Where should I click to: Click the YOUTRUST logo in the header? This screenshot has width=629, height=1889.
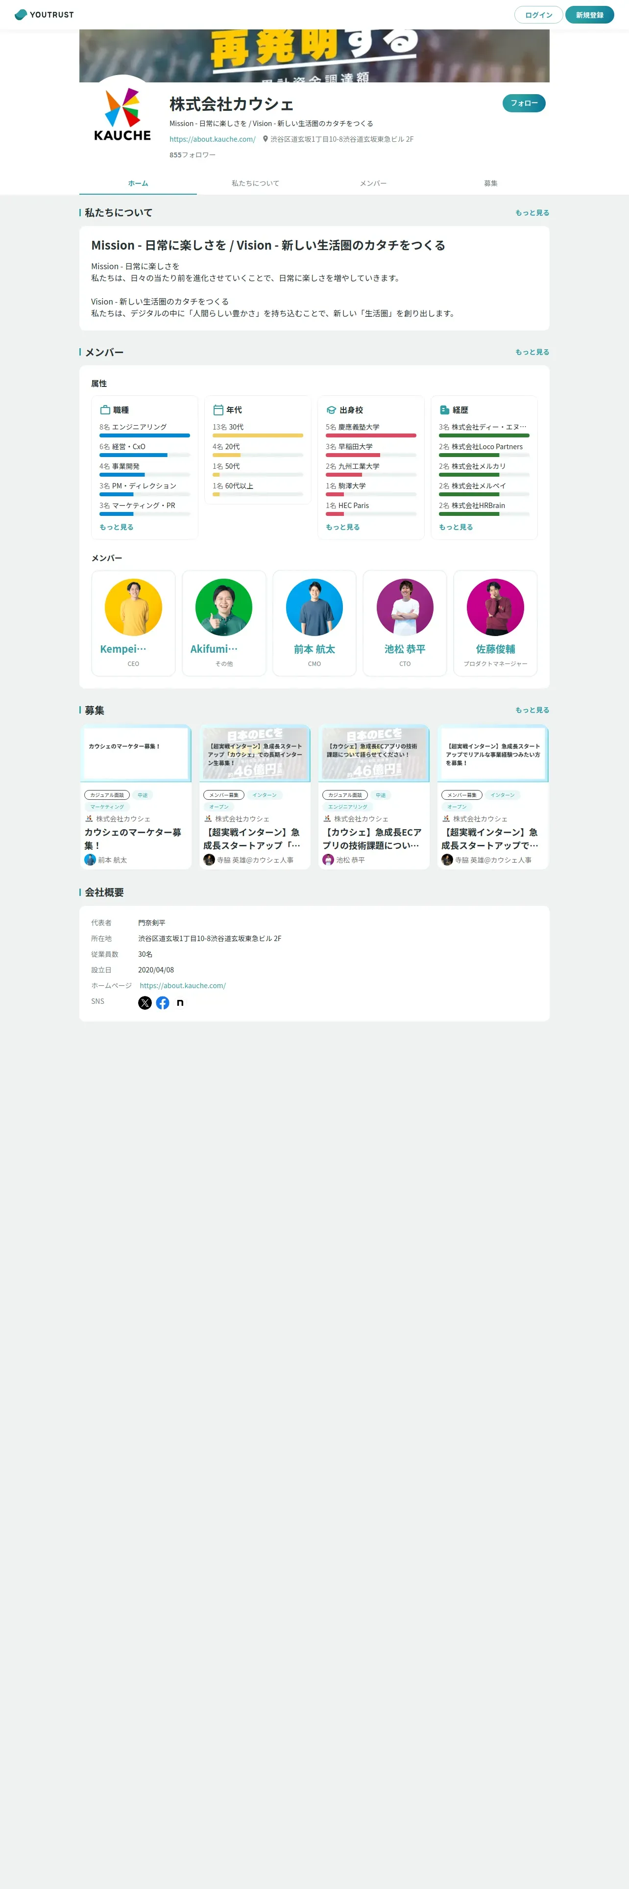pyautogui.click(x=44, y=15)
